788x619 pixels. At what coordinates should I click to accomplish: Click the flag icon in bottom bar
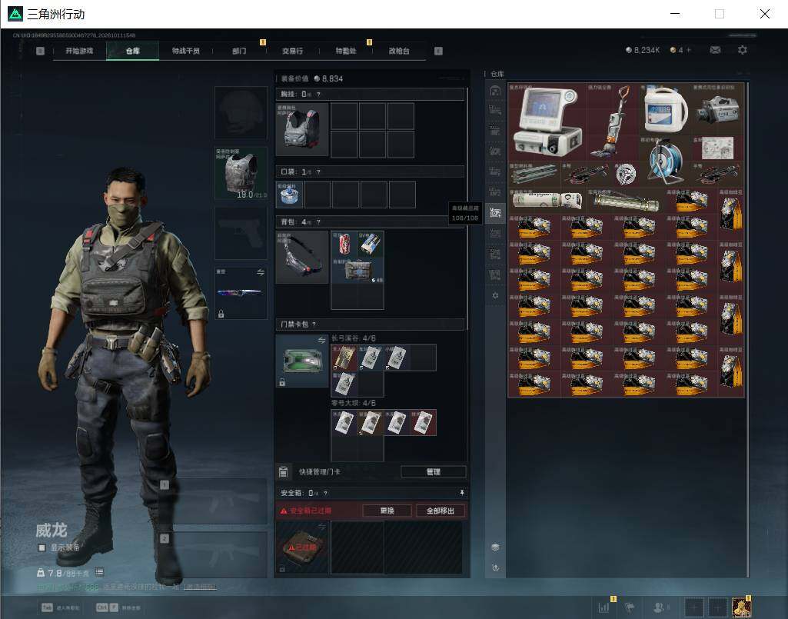(x=630, y=607)
